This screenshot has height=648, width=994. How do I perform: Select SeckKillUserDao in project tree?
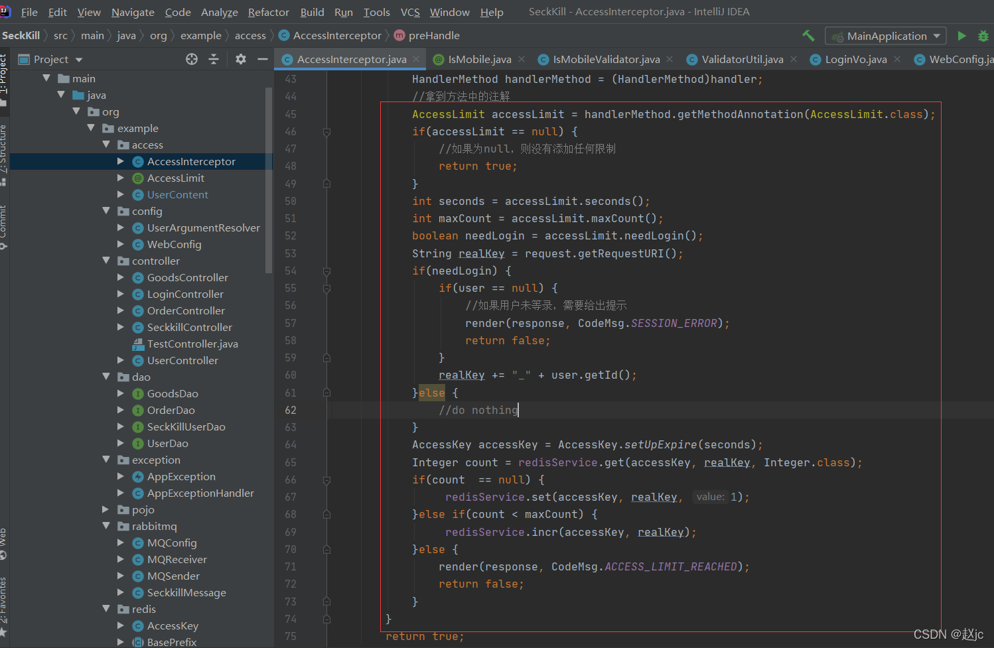(x=186, y=426)
